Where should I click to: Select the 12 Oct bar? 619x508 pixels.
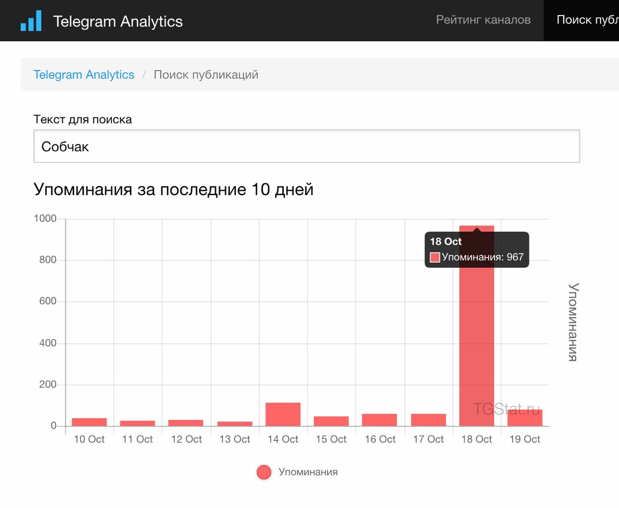click(x=186, y=423)
